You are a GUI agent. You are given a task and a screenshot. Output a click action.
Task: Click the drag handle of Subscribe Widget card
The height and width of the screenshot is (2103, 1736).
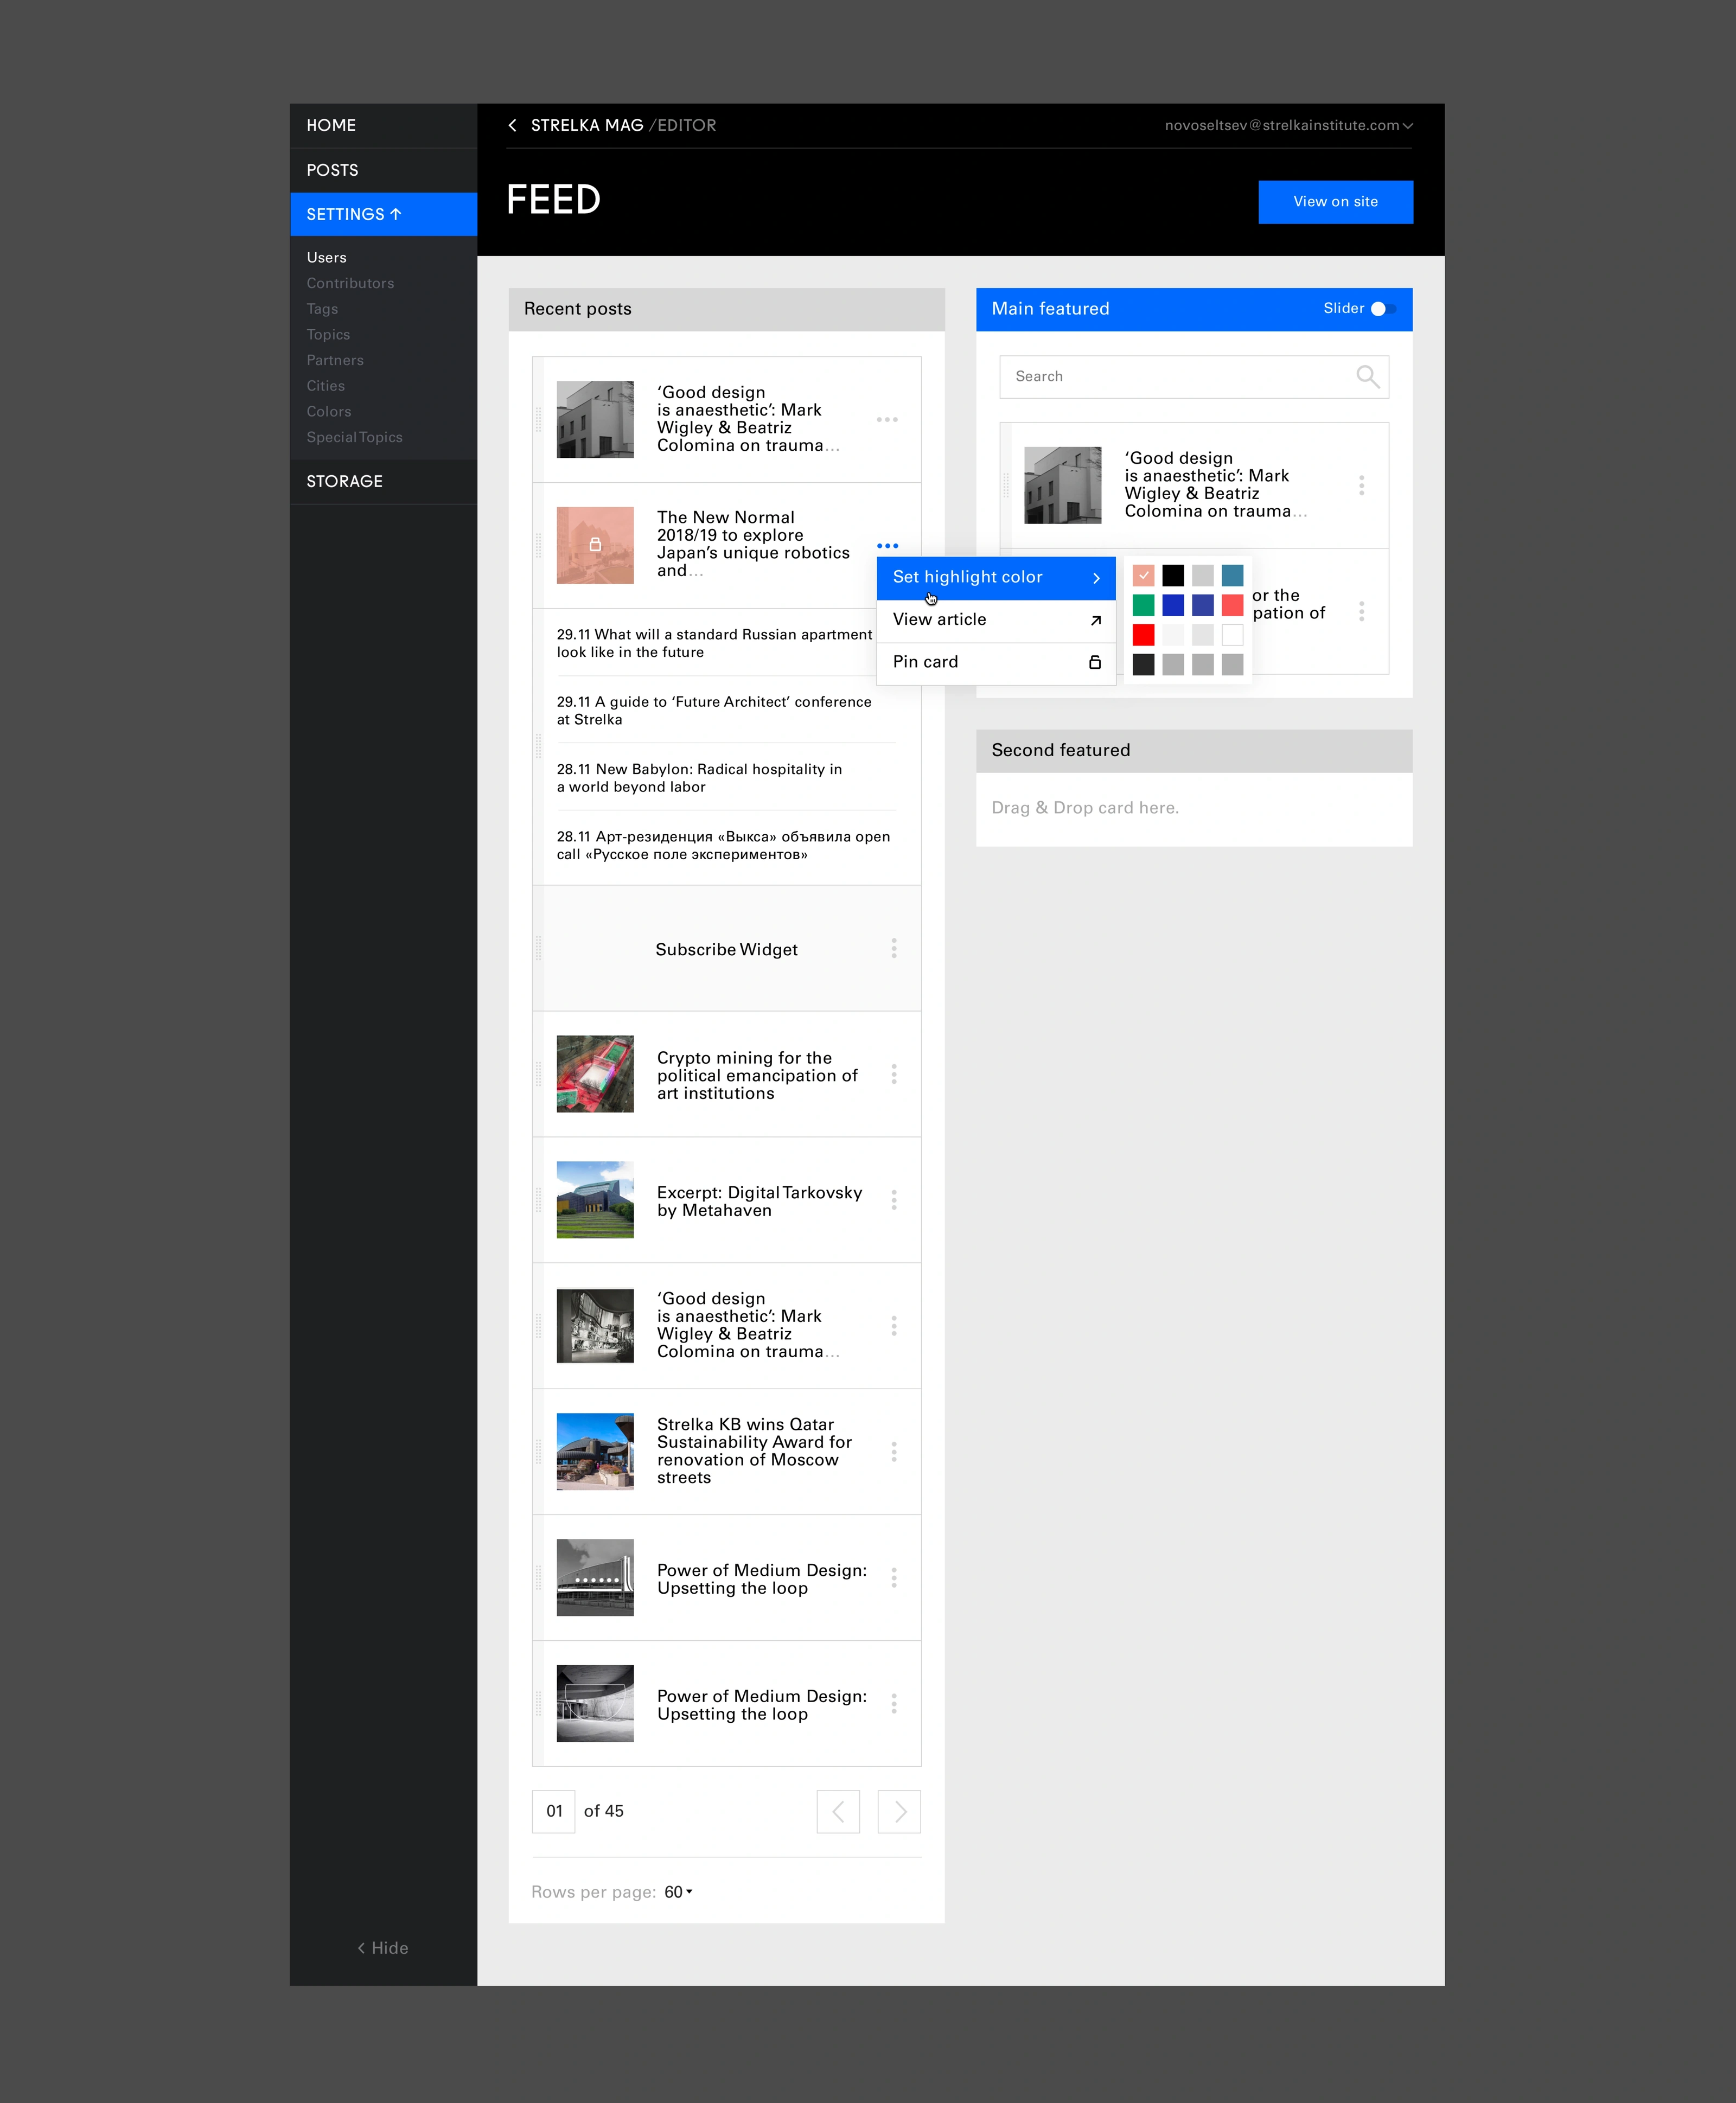coord(538,948)
